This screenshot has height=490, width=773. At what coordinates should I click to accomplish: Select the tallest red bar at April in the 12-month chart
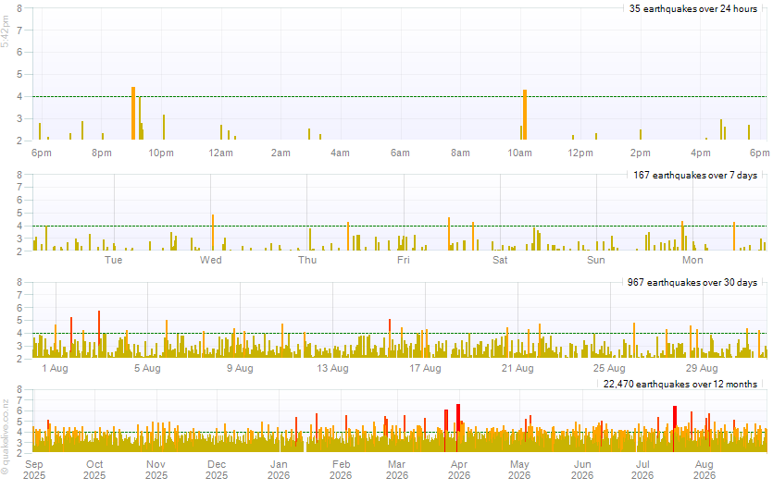pyautogui.click(x=458, y=427)
